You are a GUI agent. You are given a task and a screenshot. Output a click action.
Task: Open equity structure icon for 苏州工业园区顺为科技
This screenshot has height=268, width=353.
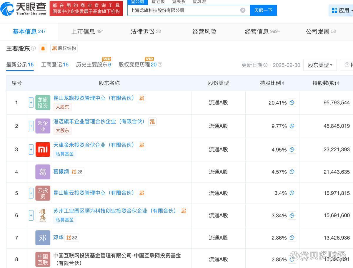184,211
